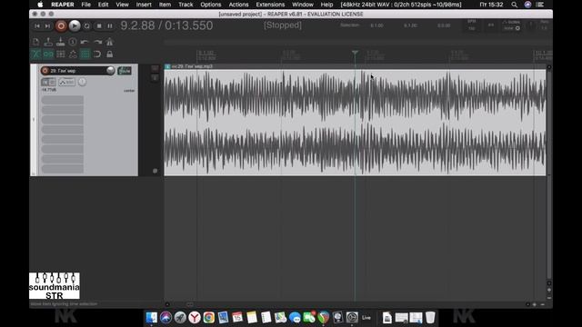Image resolution: width=582 pixels, height=327 pixels.
Task: Toggle locking with padlock icon
Action: 109,54
